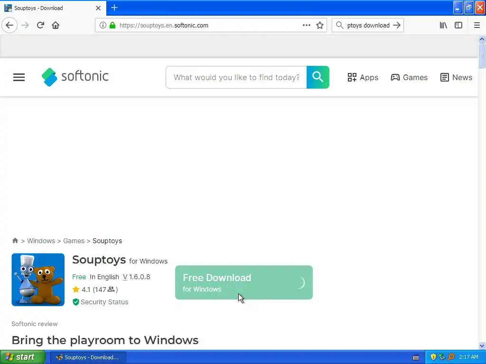The height and width of the screenshot is (364, 486).
Task: Open the Apps section
Action: click(x=363, y=77)
